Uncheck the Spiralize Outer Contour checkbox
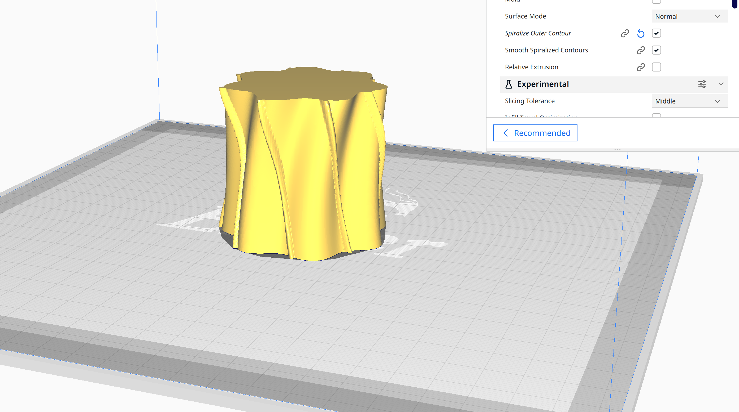The image size is (739, 412). coord(657,33)
